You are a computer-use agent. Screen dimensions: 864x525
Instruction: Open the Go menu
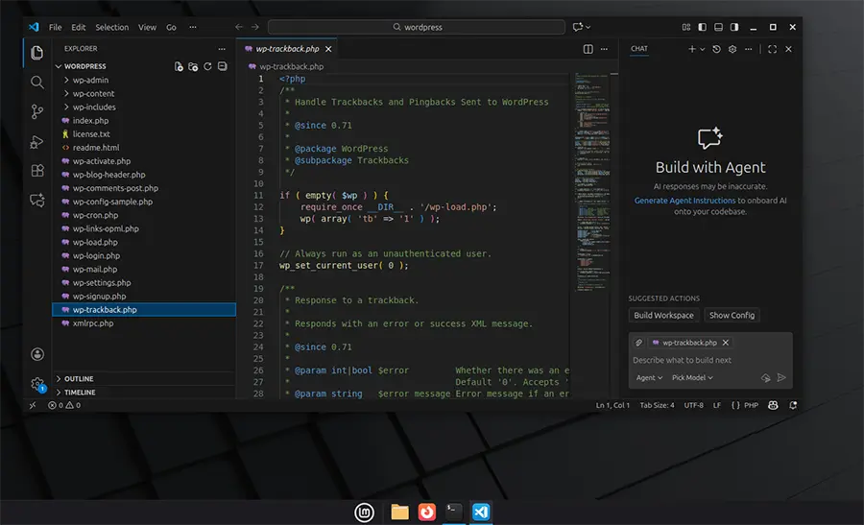172,27
